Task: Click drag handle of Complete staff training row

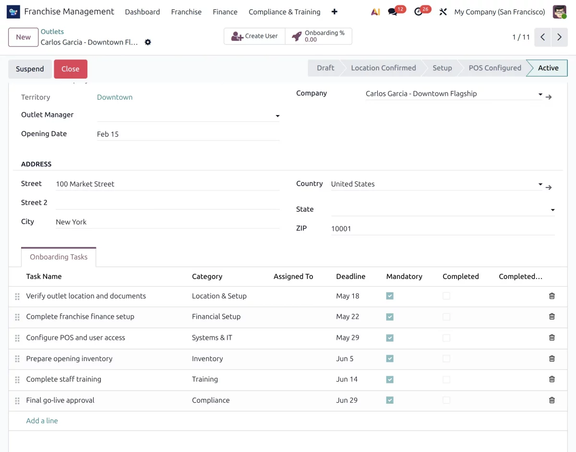Action: 17,380
